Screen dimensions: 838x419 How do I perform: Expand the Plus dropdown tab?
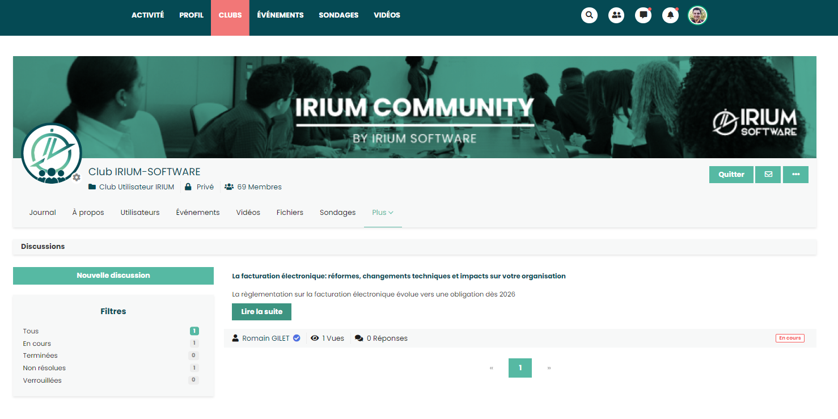pyautogui.click(x=383, y=213)
